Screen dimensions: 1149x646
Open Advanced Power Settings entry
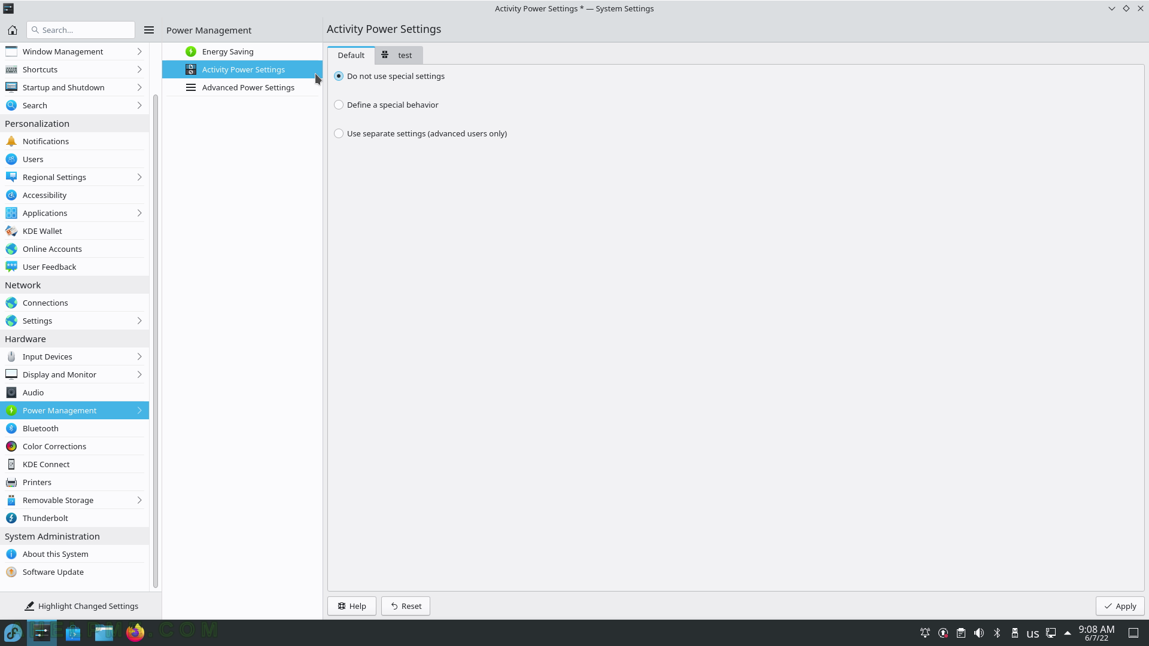coord(242,87)
